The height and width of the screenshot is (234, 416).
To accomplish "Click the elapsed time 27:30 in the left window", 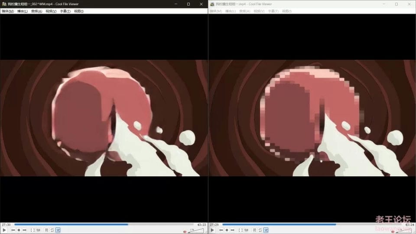I will (x=6, y=225).
